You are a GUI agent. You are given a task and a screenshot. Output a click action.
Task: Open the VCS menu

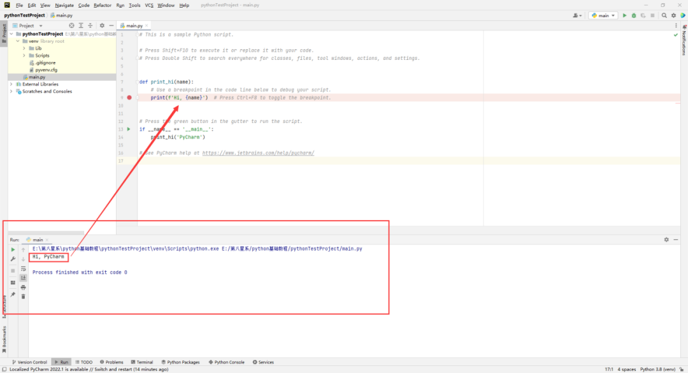[149, 5]
